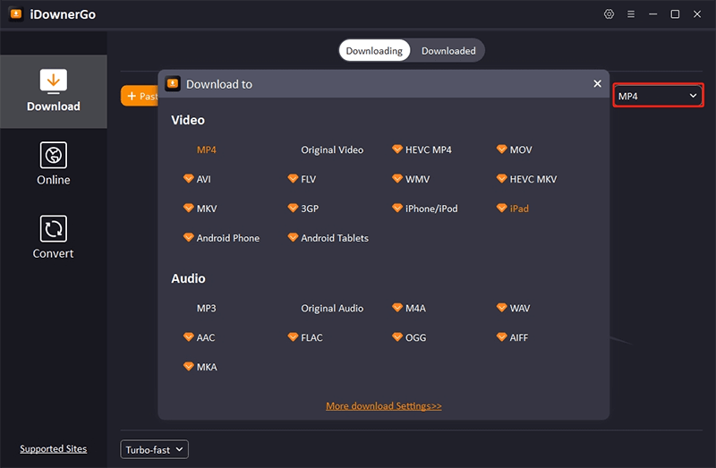The width and height of the screenshot is (716, 468).
Task: Select OGG audio format
Action: coord(415,337)
